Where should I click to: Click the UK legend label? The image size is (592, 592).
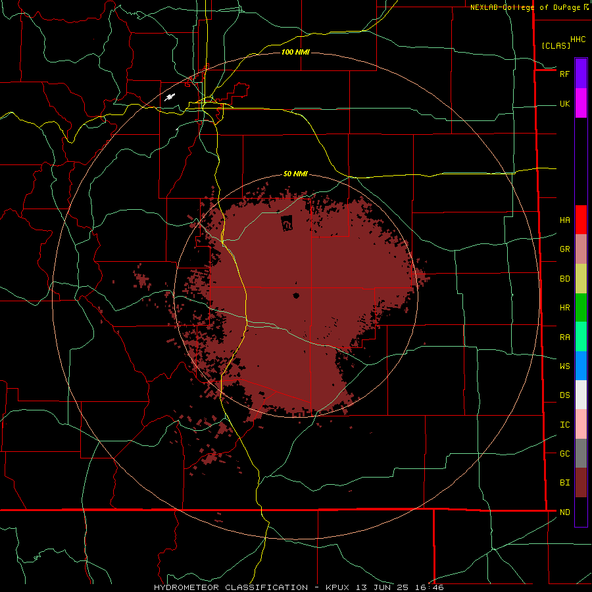(564, 103)
